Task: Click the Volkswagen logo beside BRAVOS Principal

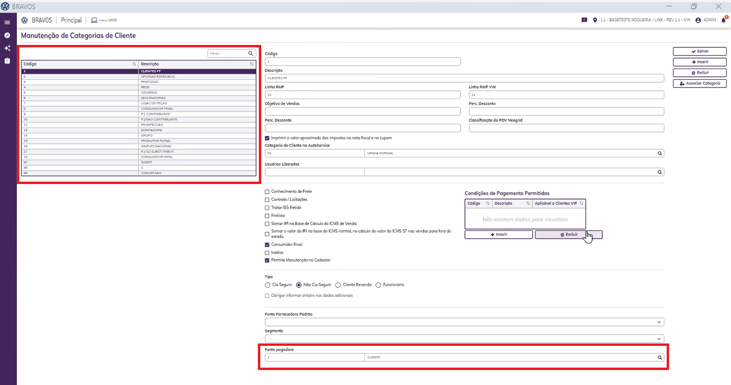Action: coord(24,20)
